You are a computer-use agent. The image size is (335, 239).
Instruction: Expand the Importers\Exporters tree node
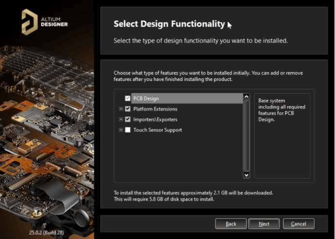(121, 119)
